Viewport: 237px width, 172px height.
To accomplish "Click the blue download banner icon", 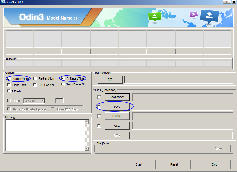I will click(209, 16).
